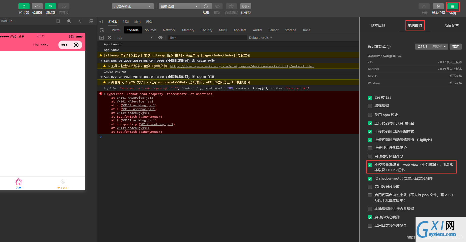Clear the console with the ban icon

point(109,38)
